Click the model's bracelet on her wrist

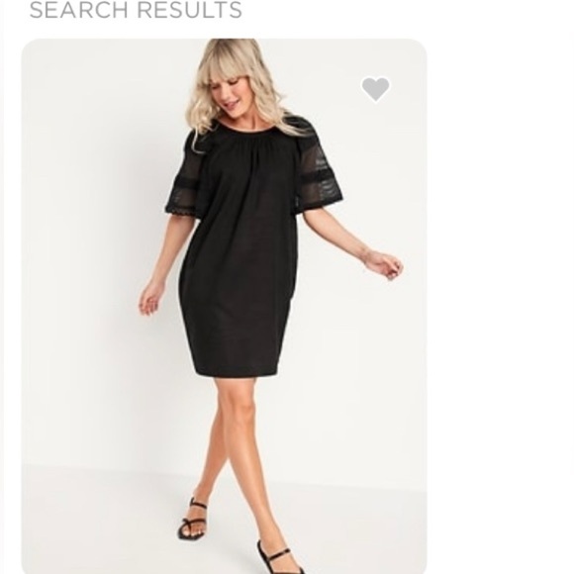[365, 253]
